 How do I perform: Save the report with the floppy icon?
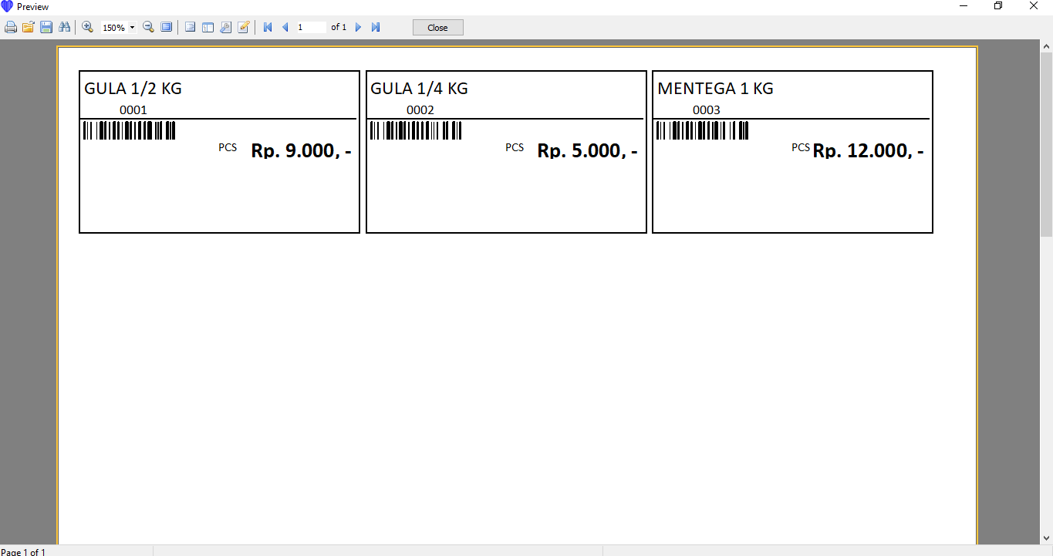[46, 27]
